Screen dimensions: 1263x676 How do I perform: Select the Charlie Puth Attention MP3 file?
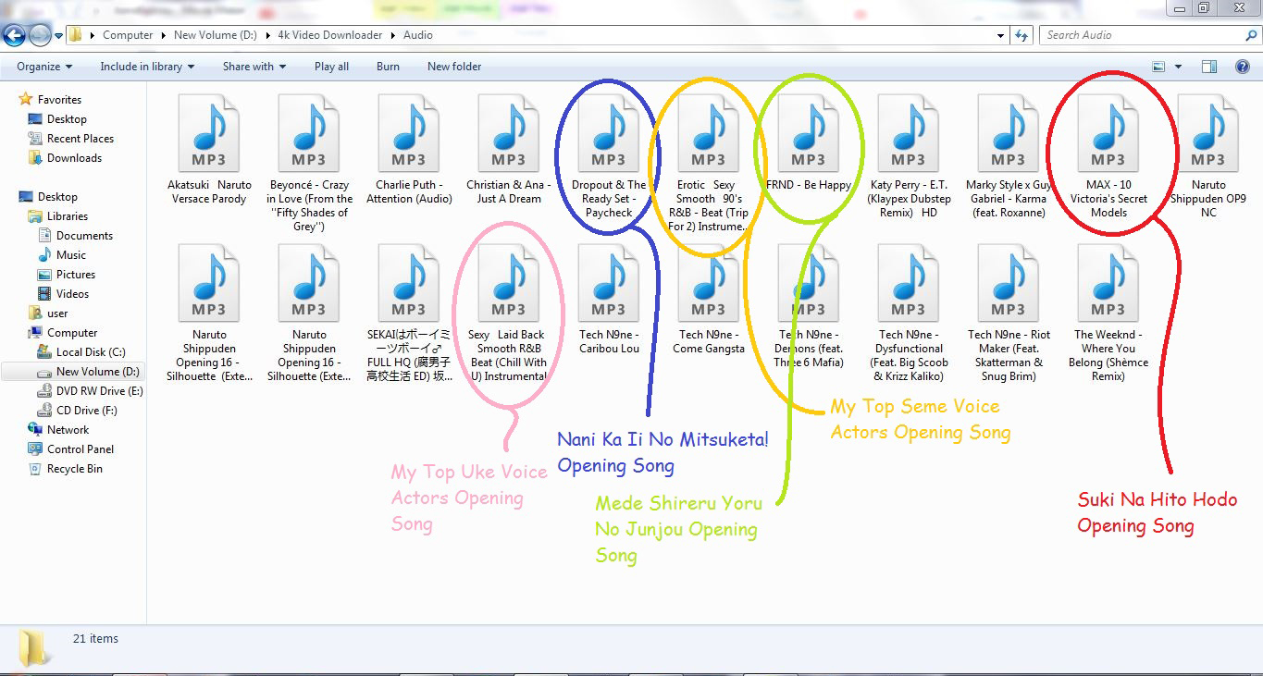pos(409,150)
